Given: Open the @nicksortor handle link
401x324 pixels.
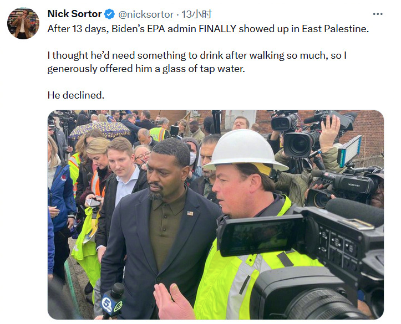Looking at the screenshot, I should click(145, 14).
